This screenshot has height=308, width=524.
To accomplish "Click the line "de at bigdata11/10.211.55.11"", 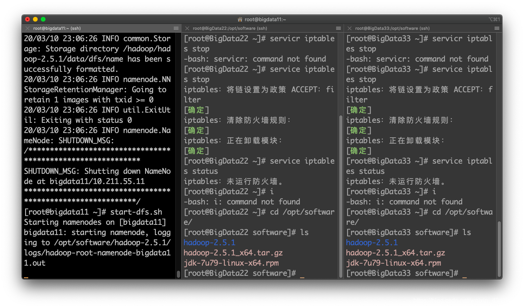I will [84, 181].
